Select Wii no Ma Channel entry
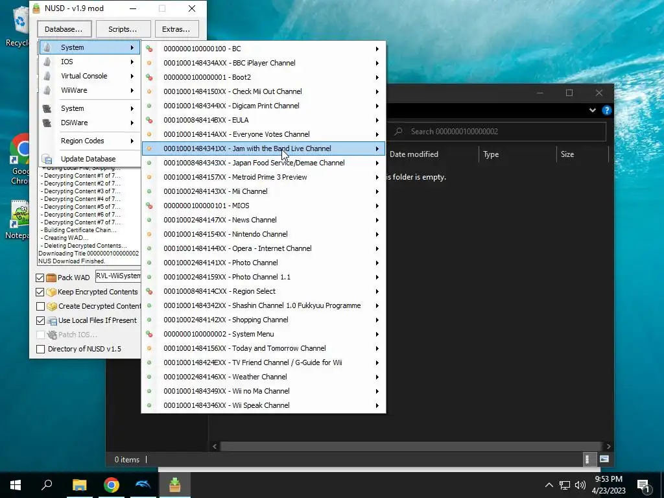Image resolution: width=664 pixels, height=498 pixels. [x=263, y=391]
